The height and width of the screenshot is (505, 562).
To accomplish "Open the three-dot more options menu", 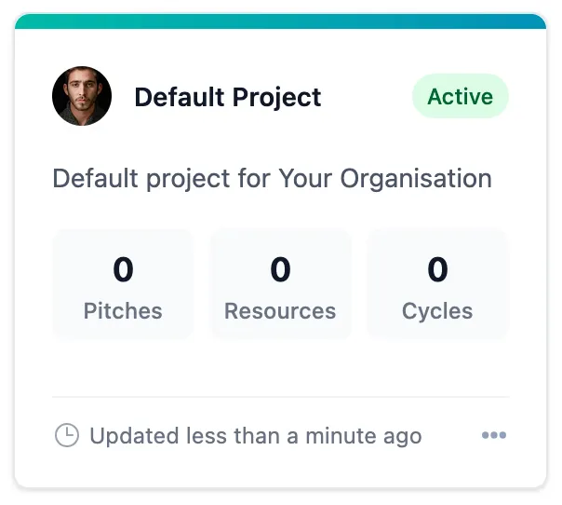I will [494, 435].
